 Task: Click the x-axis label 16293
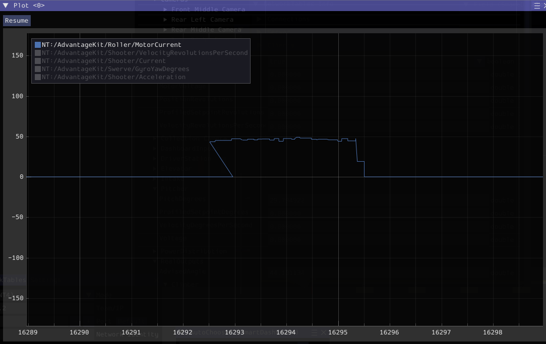pos(234,332)
